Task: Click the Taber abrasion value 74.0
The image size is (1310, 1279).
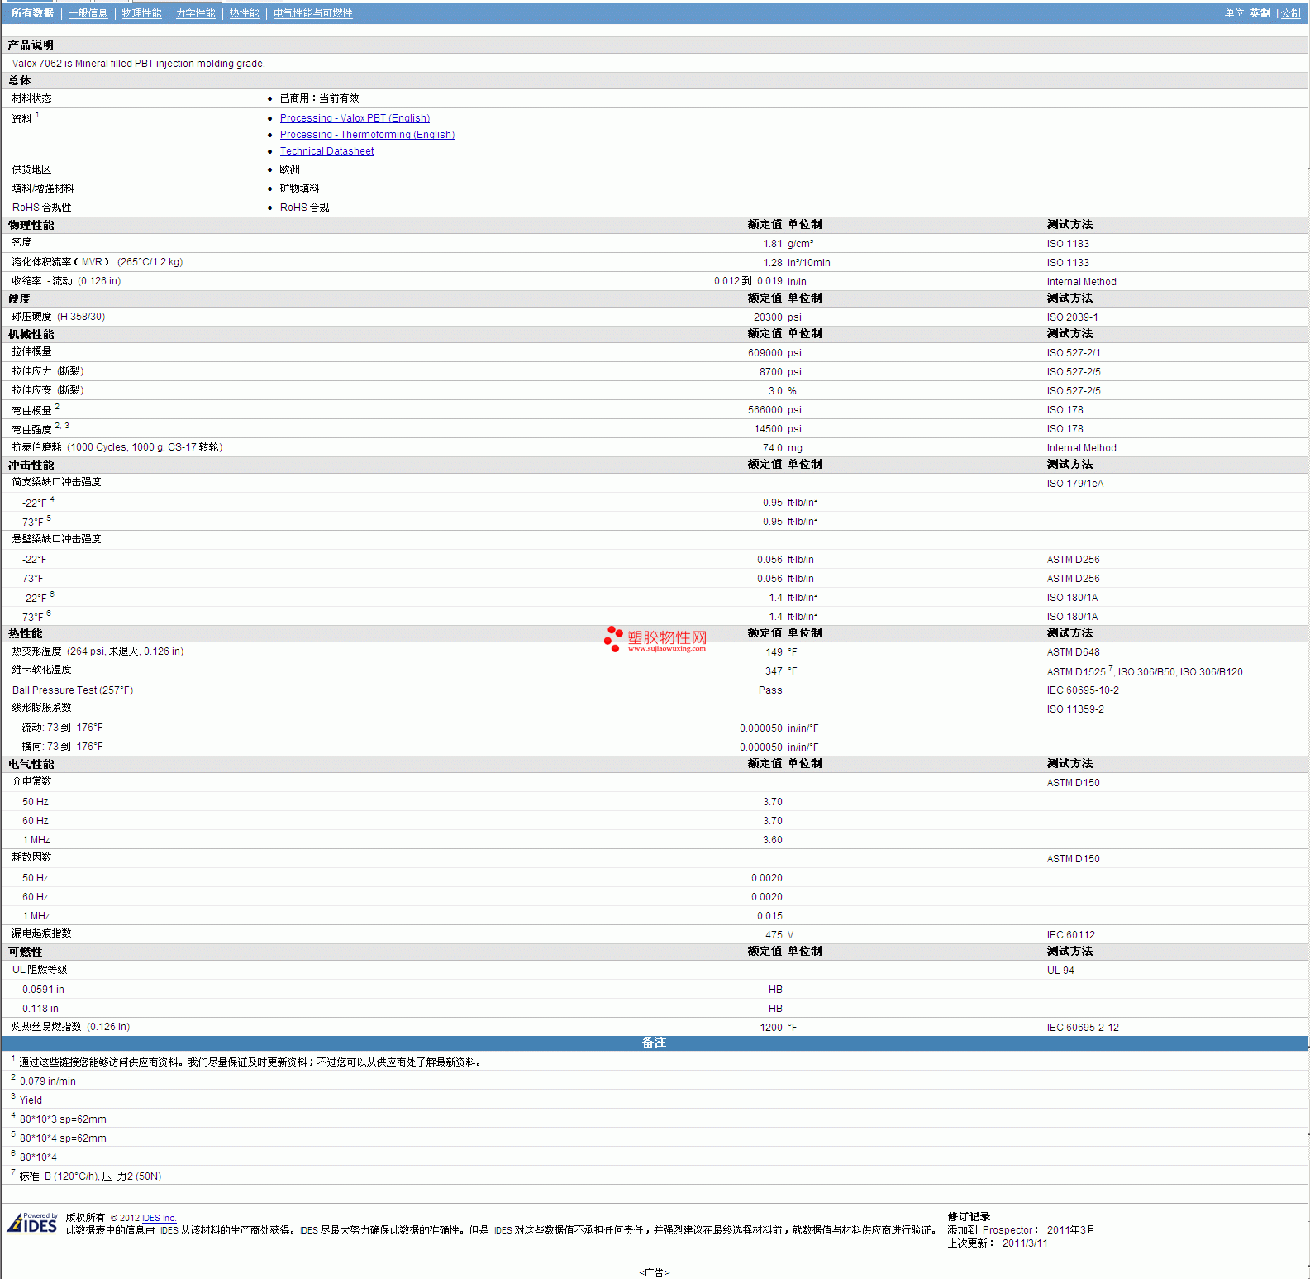Action: [x=773, y=448]
